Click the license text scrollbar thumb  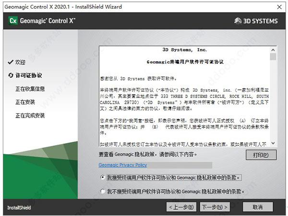(x=273, y=57)
